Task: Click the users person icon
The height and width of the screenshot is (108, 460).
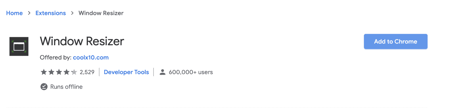Action: click(162, 72)
